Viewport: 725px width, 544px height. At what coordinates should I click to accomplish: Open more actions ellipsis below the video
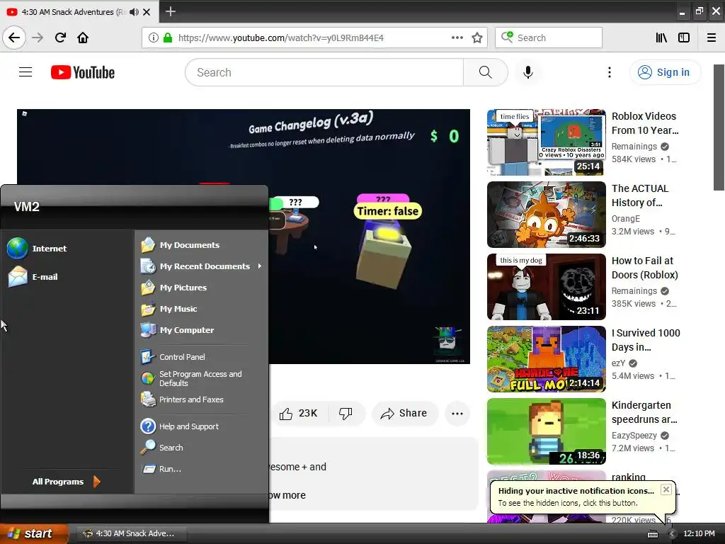pyautogui.click(x=457, y=413)
